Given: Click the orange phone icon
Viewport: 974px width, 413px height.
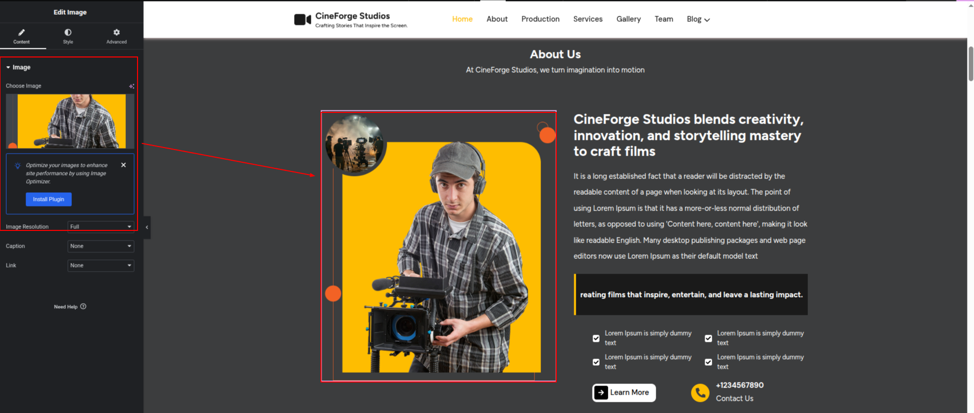Looking at the screenshot, I should coord(700,393).
